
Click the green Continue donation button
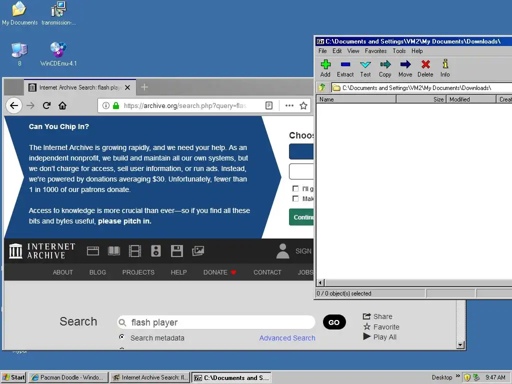click(301, 217)
